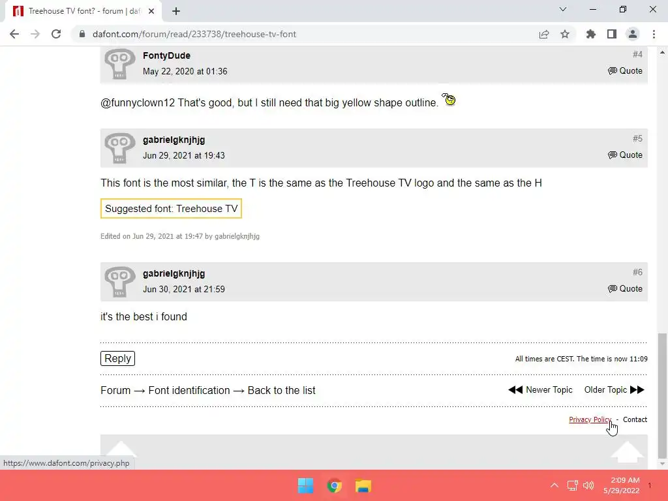Click Back to the list
The height and width of the screenshot is (501, 668).
[x=282, y=390]
